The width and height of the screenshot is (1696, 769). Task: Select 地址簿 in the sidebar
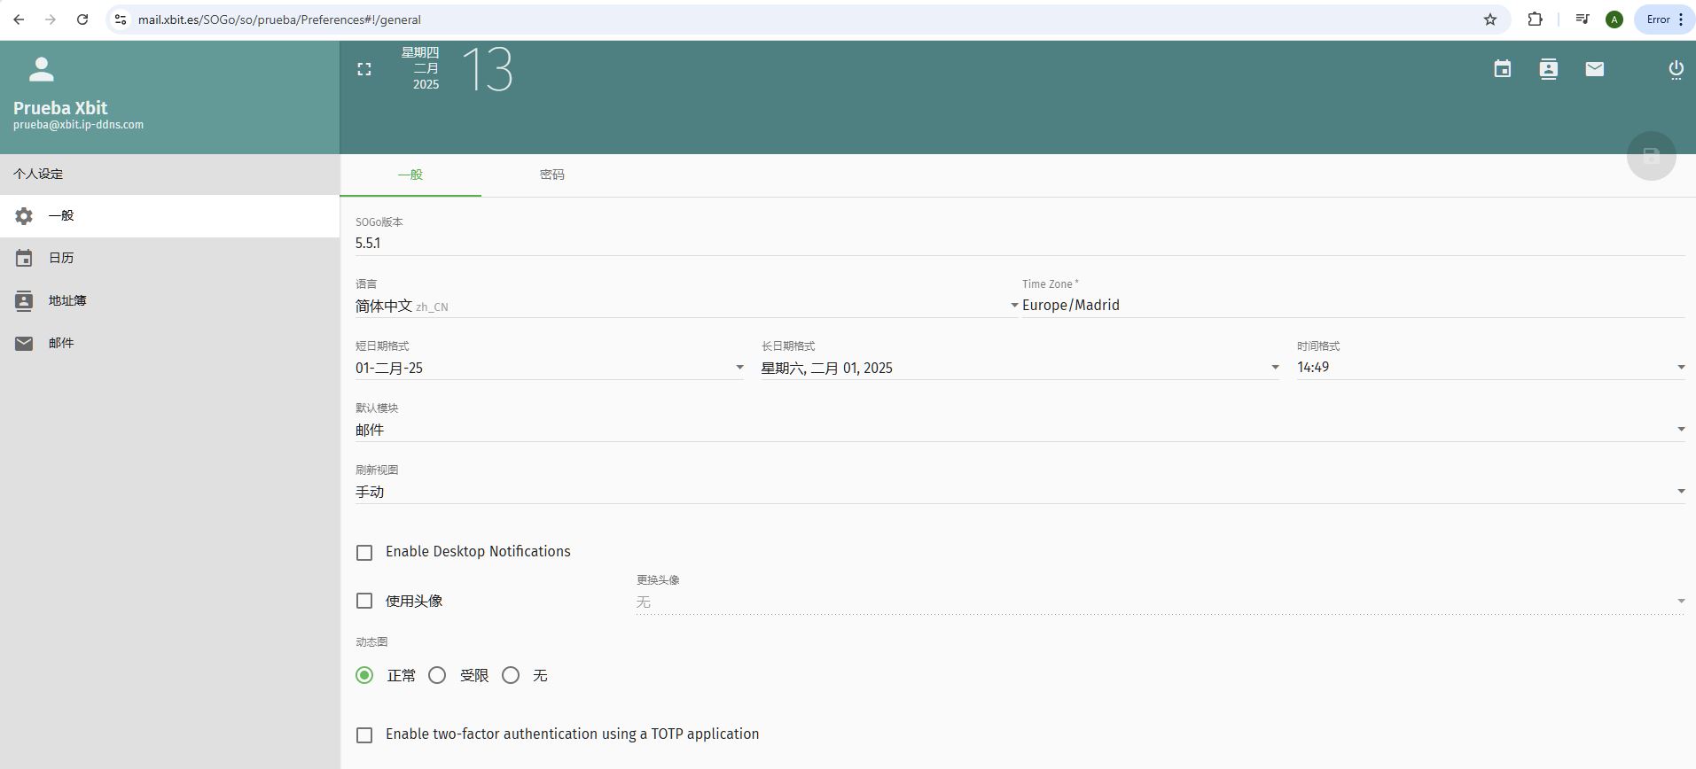(169, 300)
